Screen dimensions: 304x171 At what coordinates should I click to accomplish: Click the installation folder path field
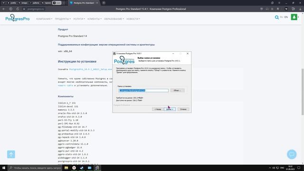[x=143, y=91]
